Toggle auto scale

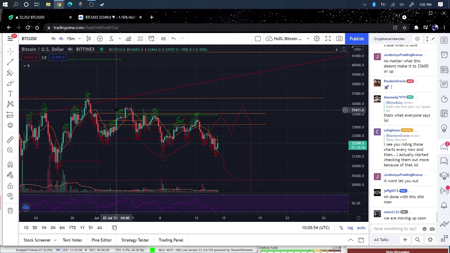361,228
